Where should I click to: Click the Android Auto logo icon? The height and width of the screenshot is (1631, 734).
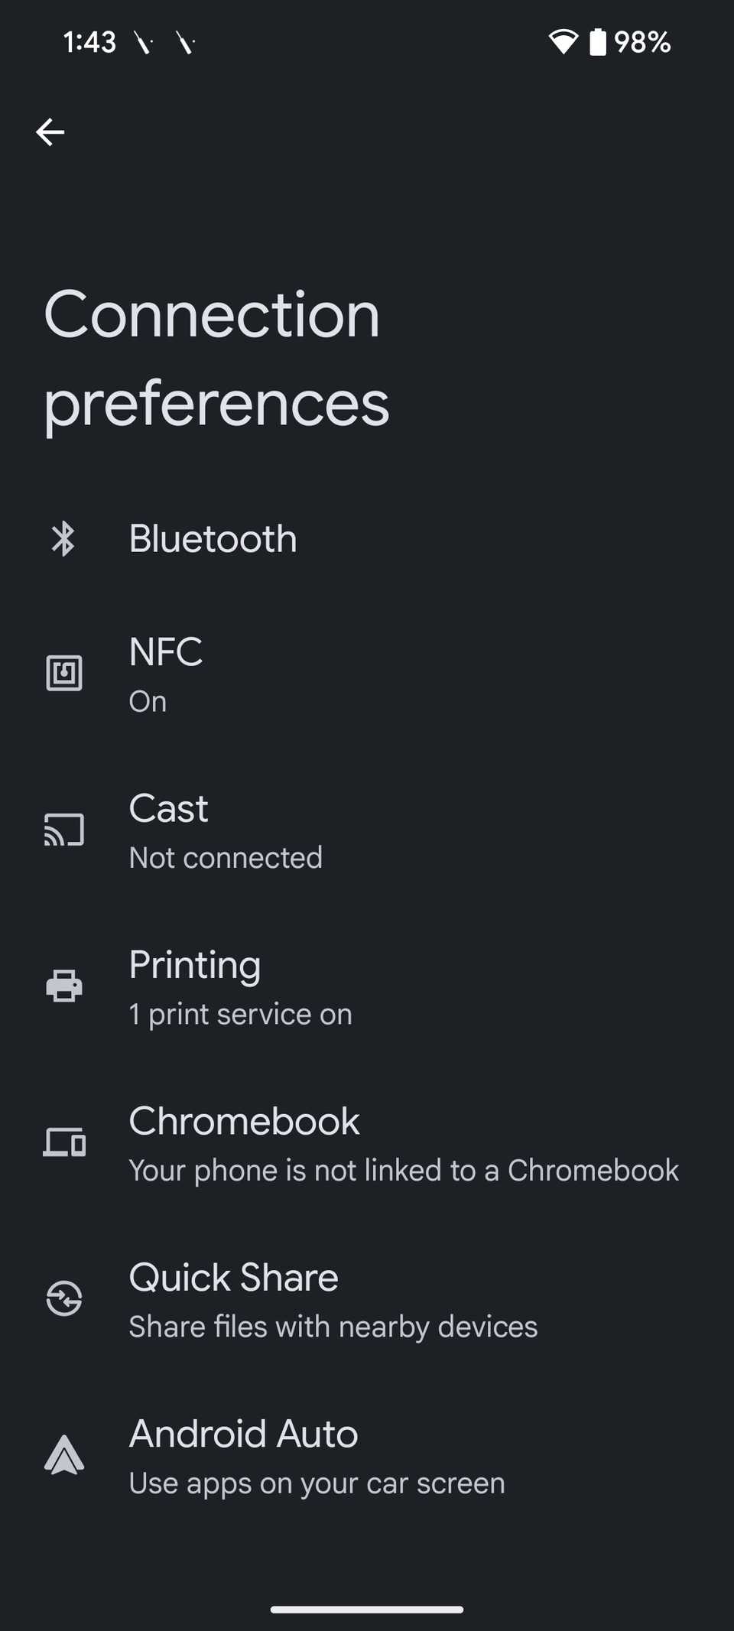[x=64, y=1454]
